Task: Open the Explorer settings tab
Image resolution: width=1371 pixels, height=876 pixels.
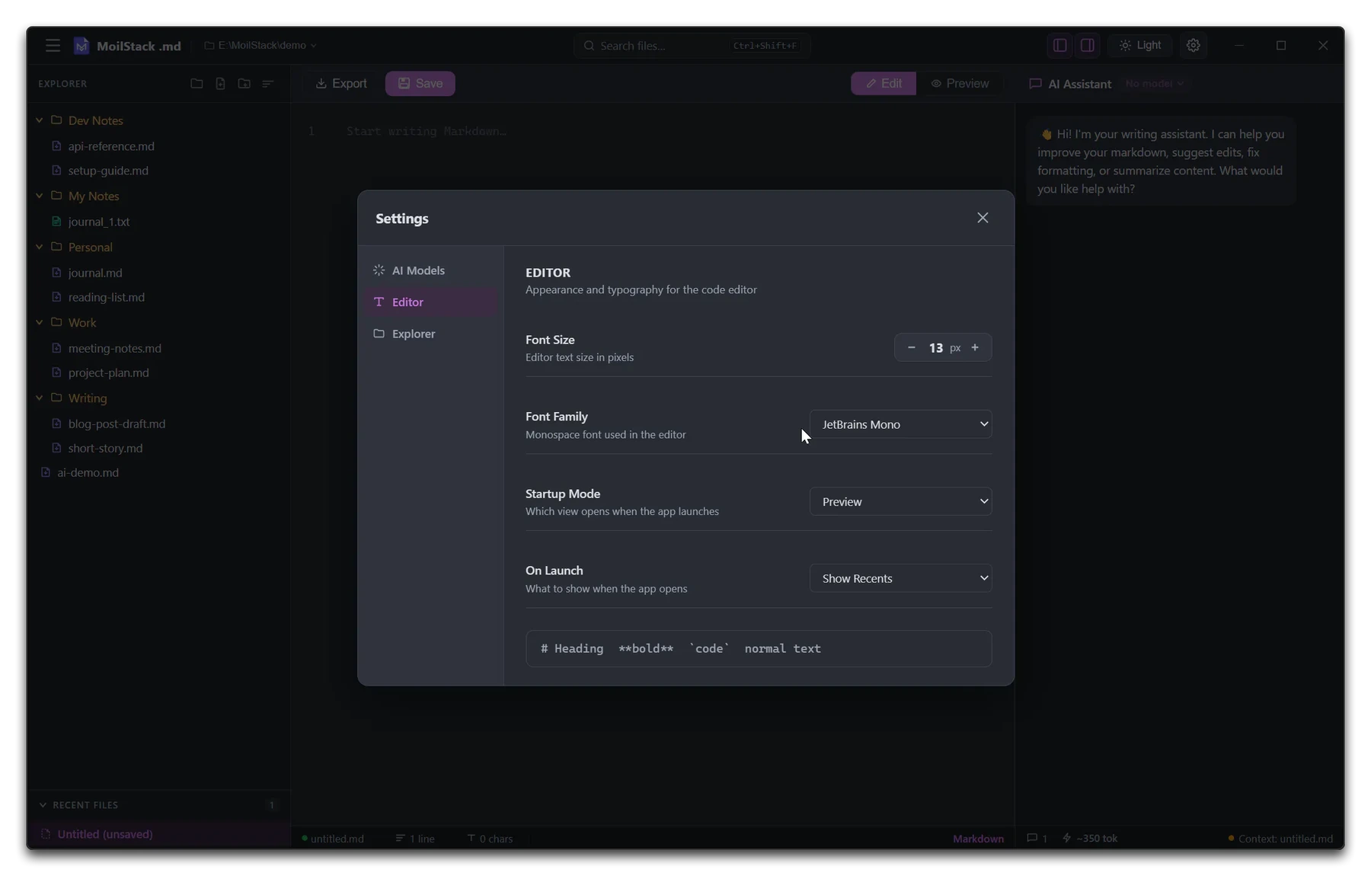Action: coord(430,334)
